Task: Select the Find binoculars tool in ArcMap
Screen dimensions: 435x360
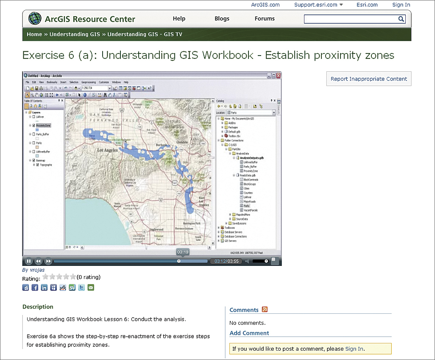Action: pos(105,95)
